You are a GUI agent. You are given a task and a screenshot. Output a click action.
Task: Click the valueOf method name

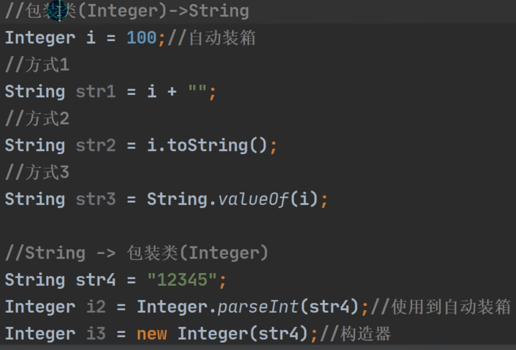pos(253,199)
